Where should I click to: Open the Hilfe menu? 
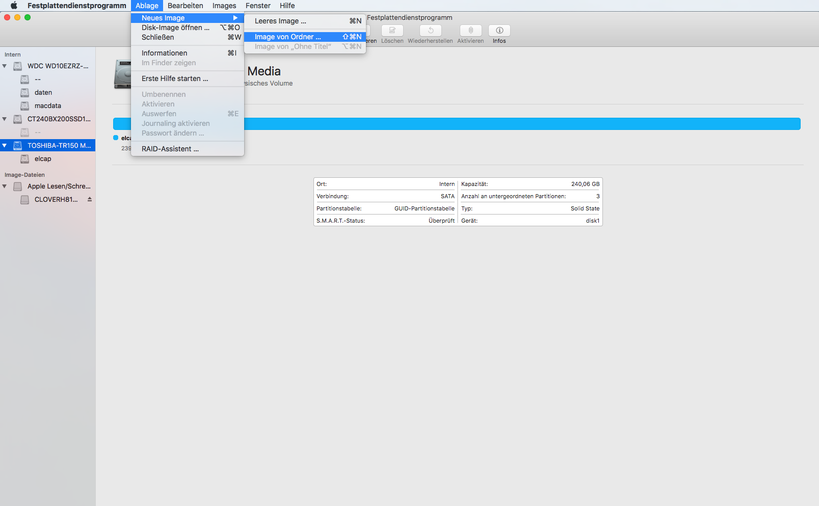287,6
